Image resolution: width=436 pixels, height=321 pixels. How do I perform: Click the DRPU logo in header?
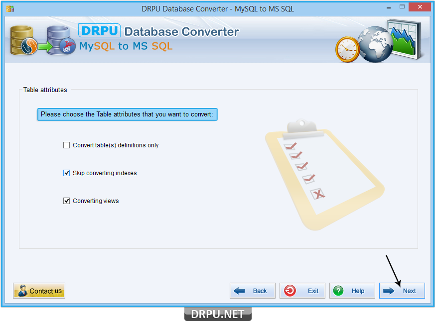[100, 30]
